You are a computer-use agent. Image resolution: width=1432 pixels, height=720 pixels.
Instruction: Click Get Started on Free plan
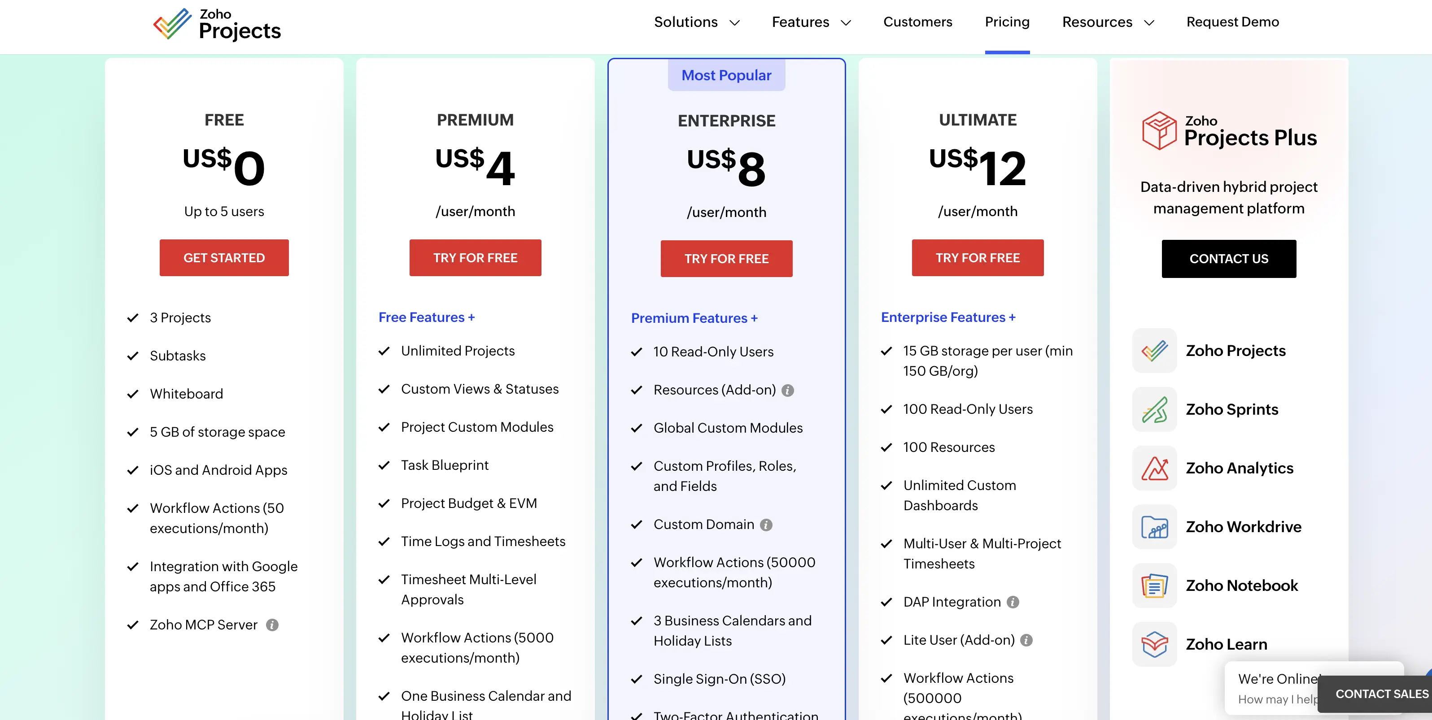(x=224, y=258)
